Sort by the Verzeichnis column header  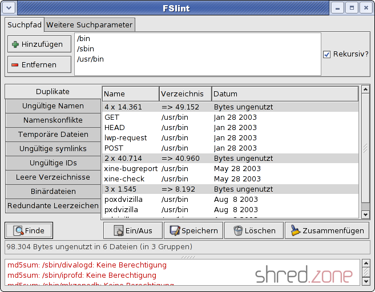tap(185, 94)
